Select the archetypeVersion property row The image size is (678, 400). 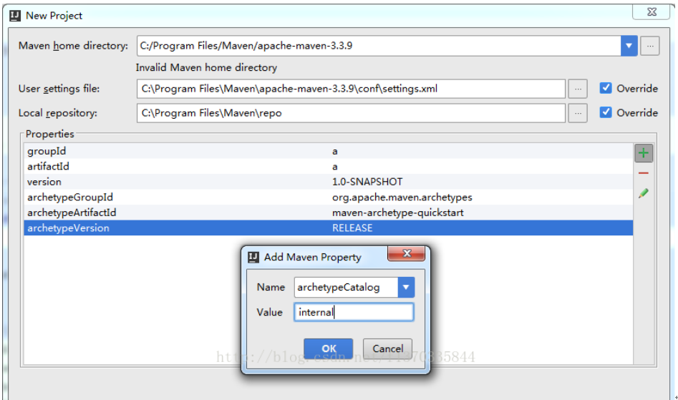tap(328, 228)
